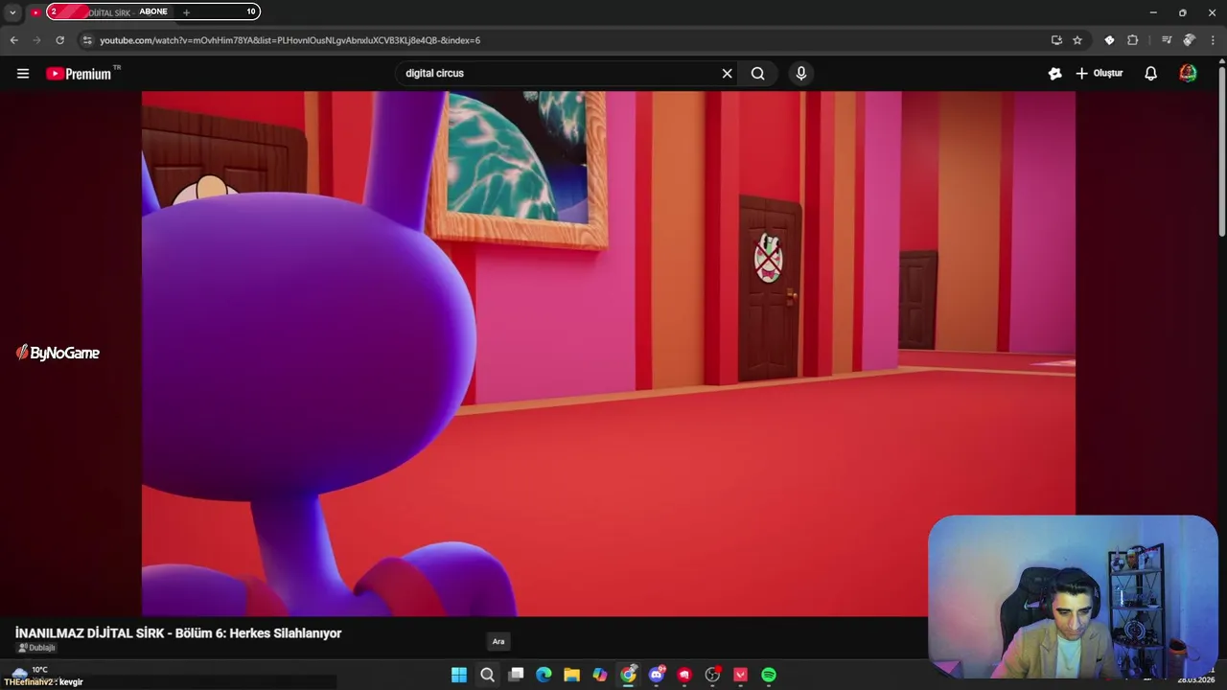This screenshot has width=1227, height=690.
Task: Start voice search with the microphone icon
Action: point(801,74)
